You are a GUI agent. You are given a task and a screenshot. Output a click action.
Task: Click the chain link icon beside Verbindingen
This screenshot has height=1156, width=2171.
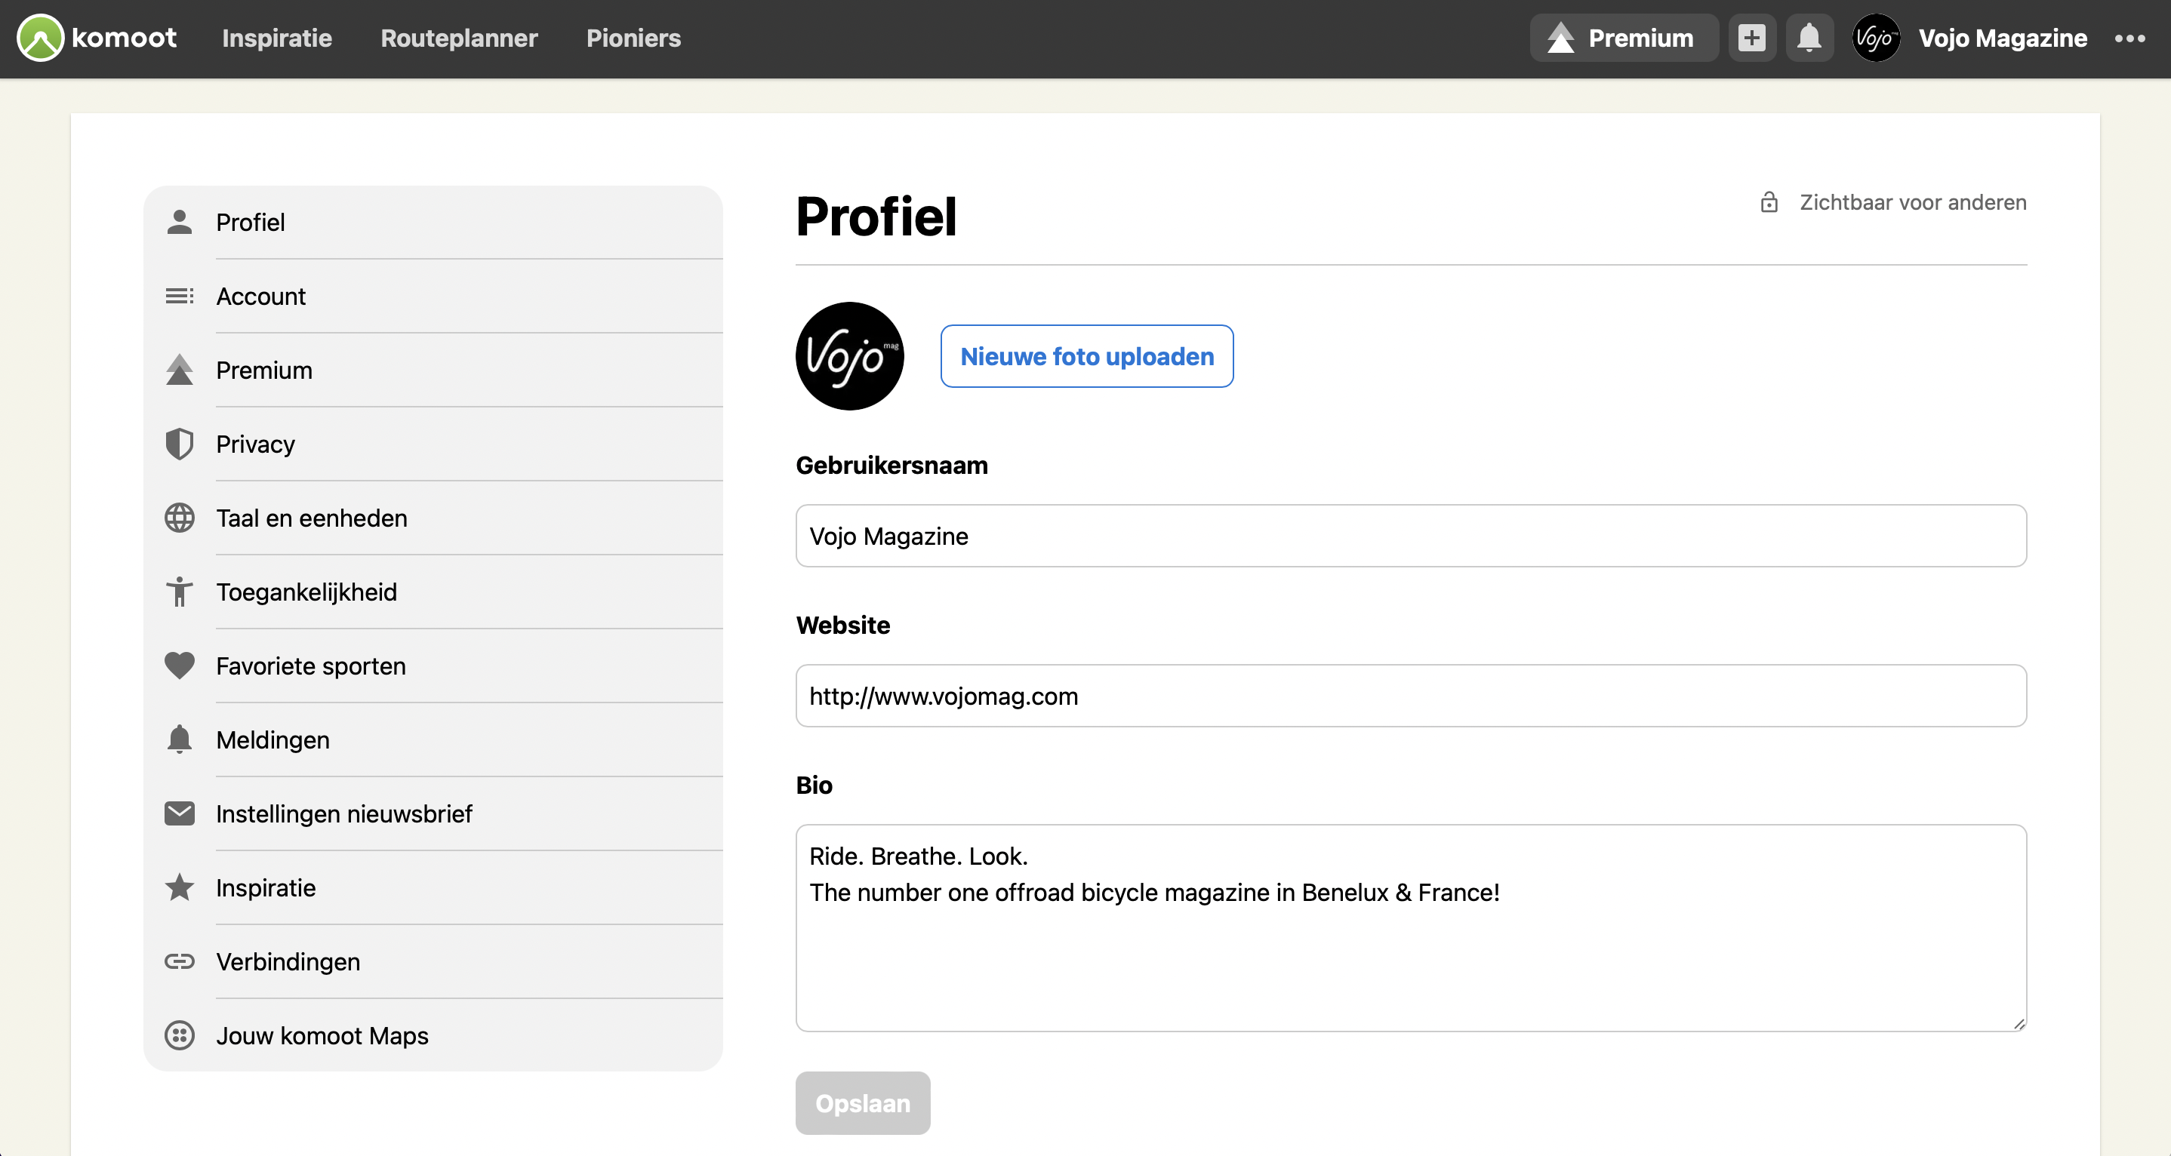click(180, 961)
